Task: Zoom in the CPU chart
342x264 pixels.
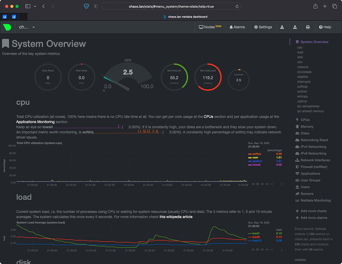Action: pyautogui.click(x=267, y=184)
